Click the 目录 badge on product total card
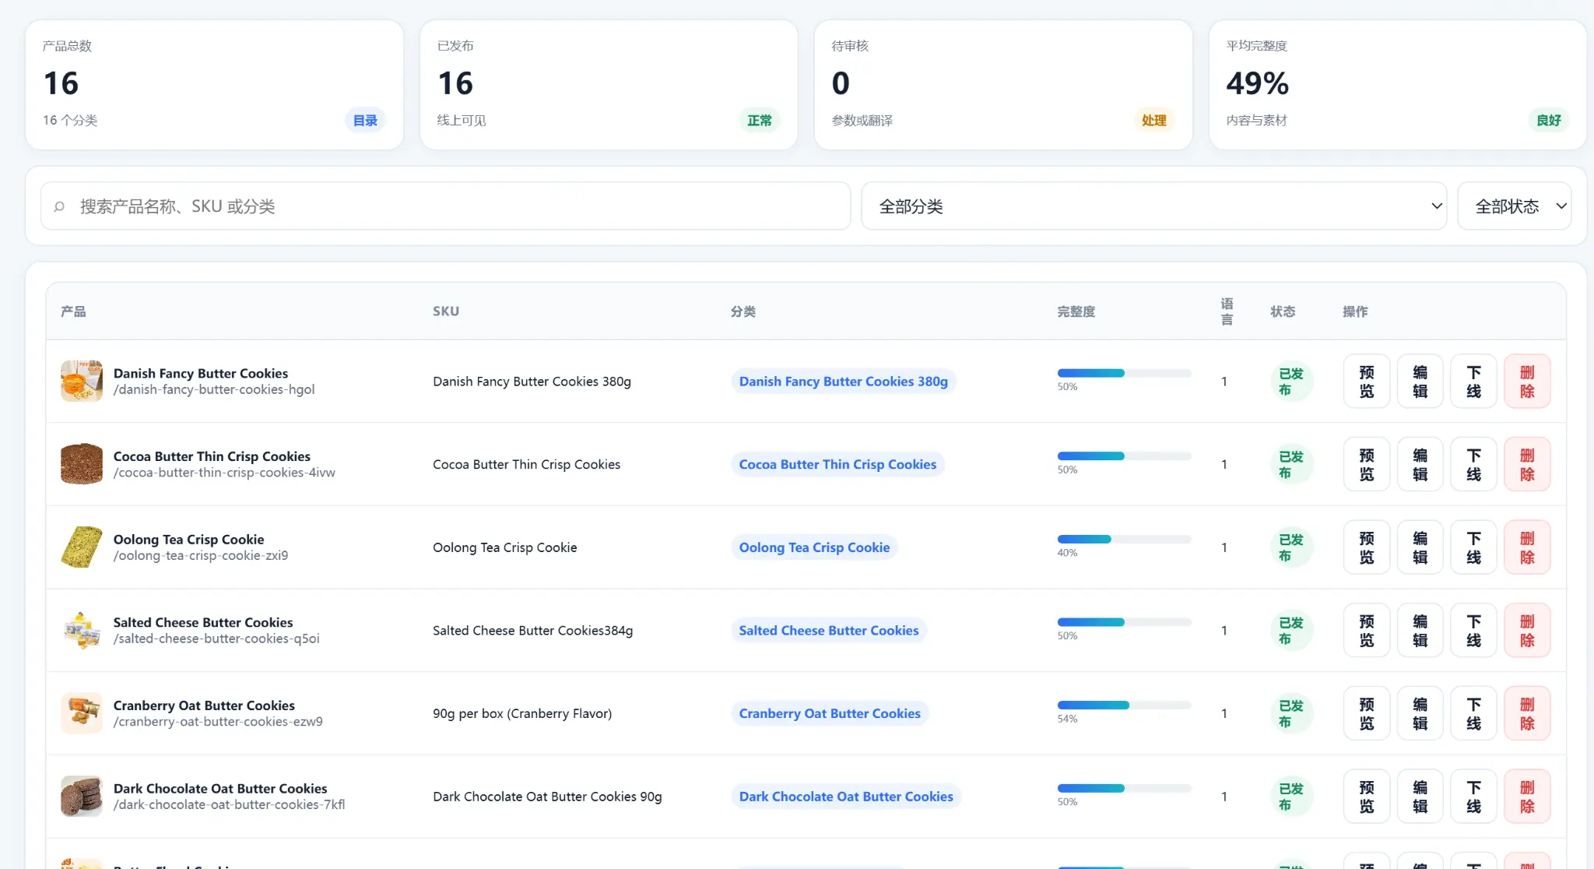 pos(365,121)
